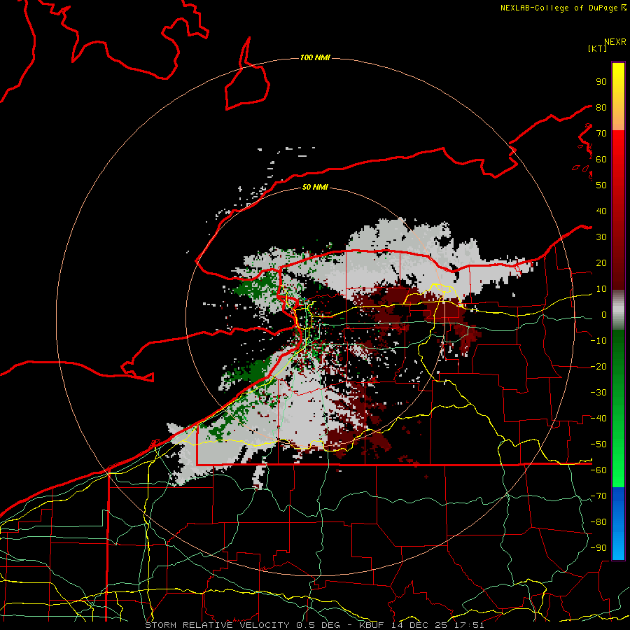Click the 0 value on the velocity scale
This screenshot has width=630, height=630.
click(604, 314)
